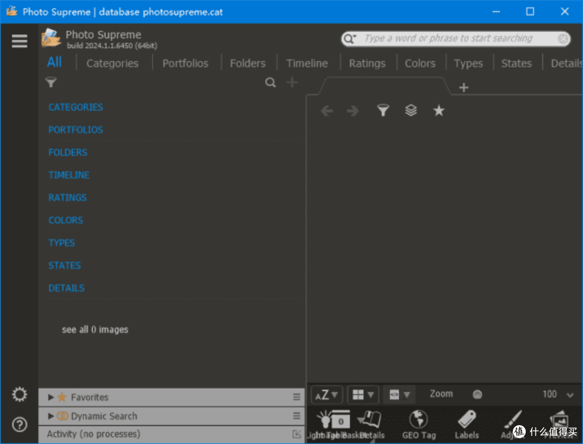583x444 pixels.
Task: Open the Labels tag tool
Action: point(467,420)
